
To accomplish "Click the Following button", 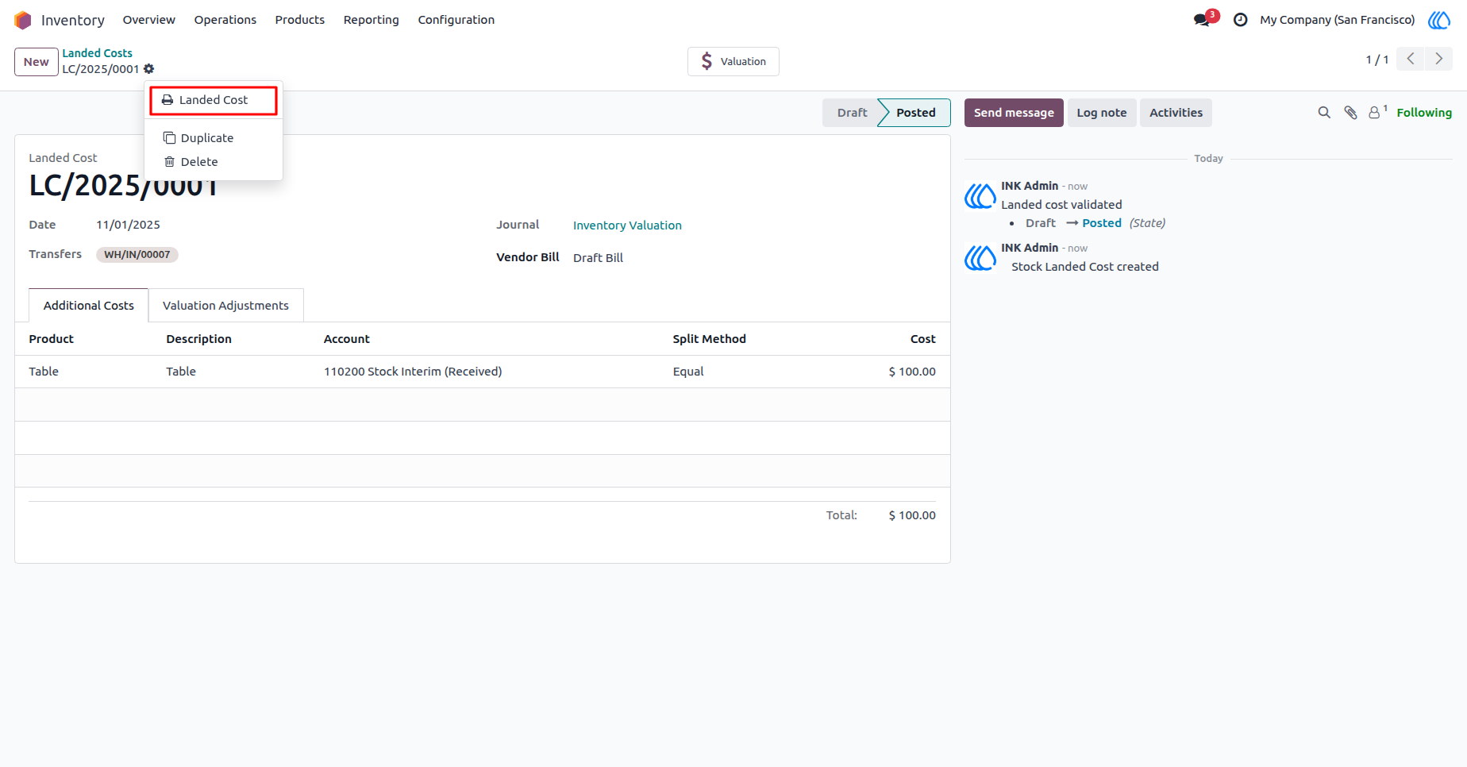I will (1424, 113).
